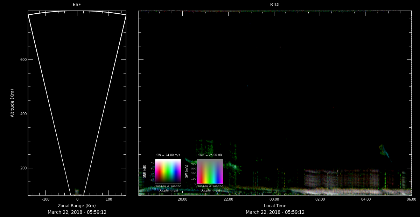The width and height of the screenshot is (420, 217).
Task: Click the Local Time axis label
Action: point(275,206)
